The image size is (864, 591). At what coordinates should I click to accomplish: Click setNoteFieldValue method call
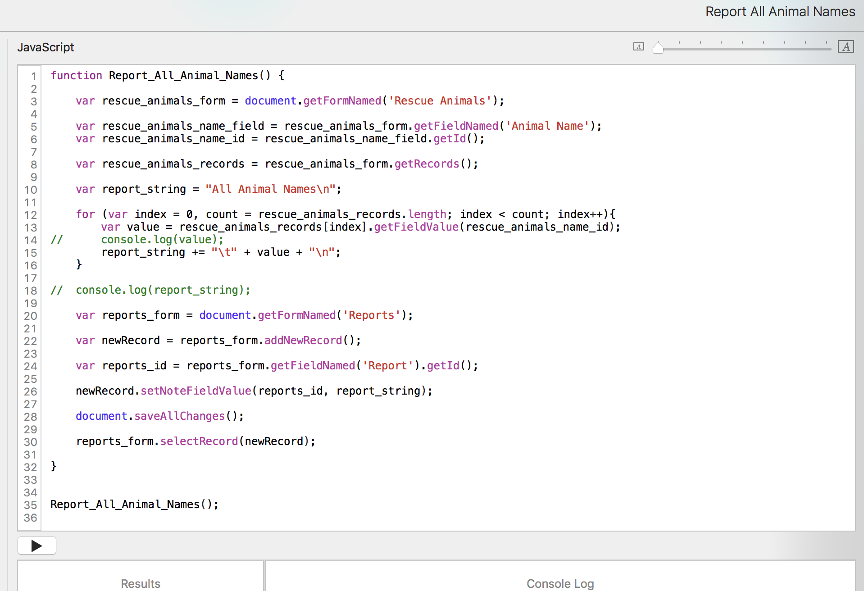196,391
